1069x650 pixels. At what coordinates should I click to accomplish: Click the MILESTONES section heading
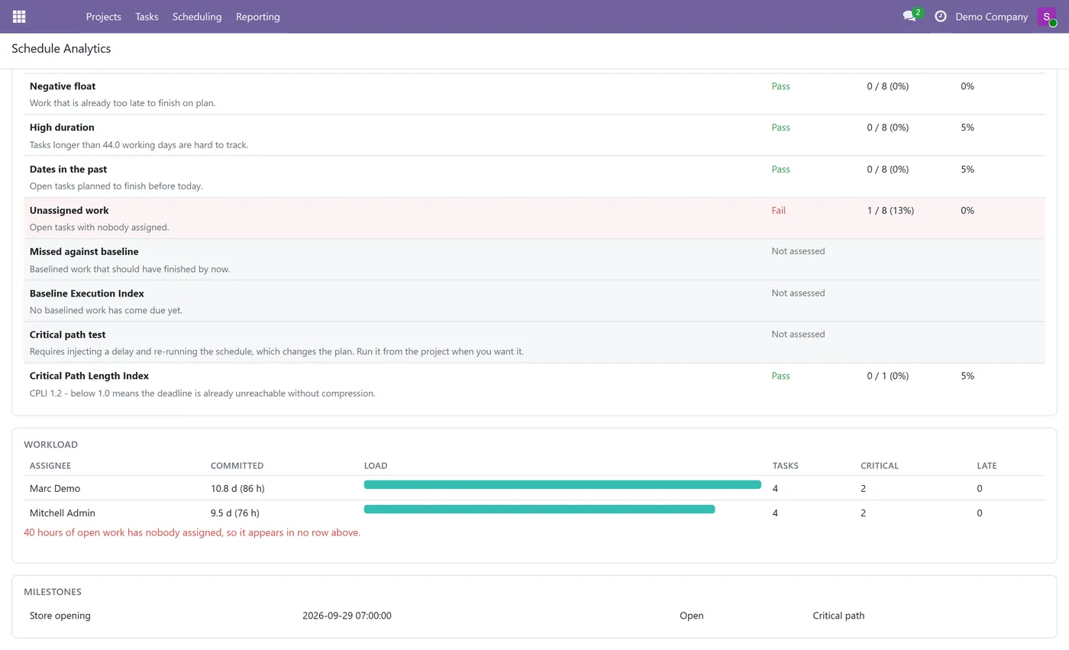[53, 592]
